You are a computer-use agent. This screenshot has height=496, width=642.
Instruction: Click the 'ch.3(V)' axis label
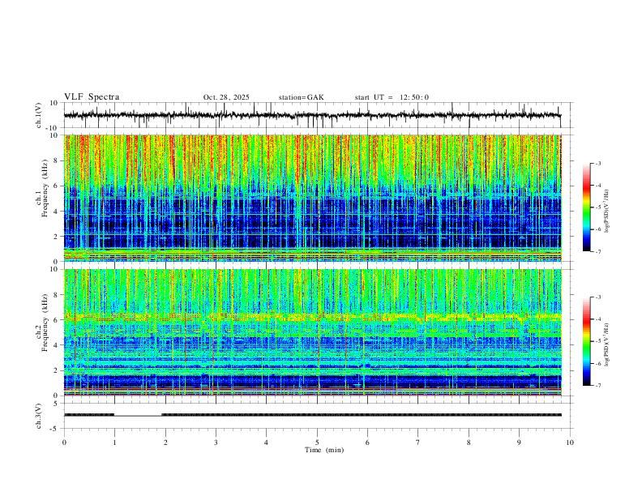click(x=39, y=416)
